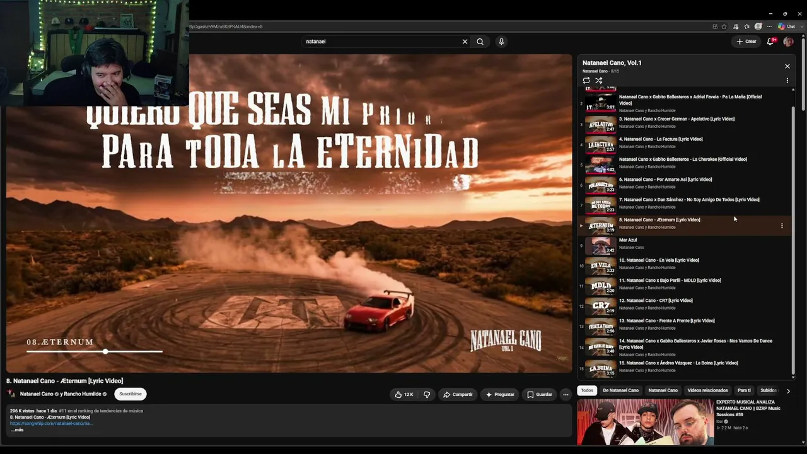
Task: Open the browser apps icon in the address bar
Action: click(715, 26)
